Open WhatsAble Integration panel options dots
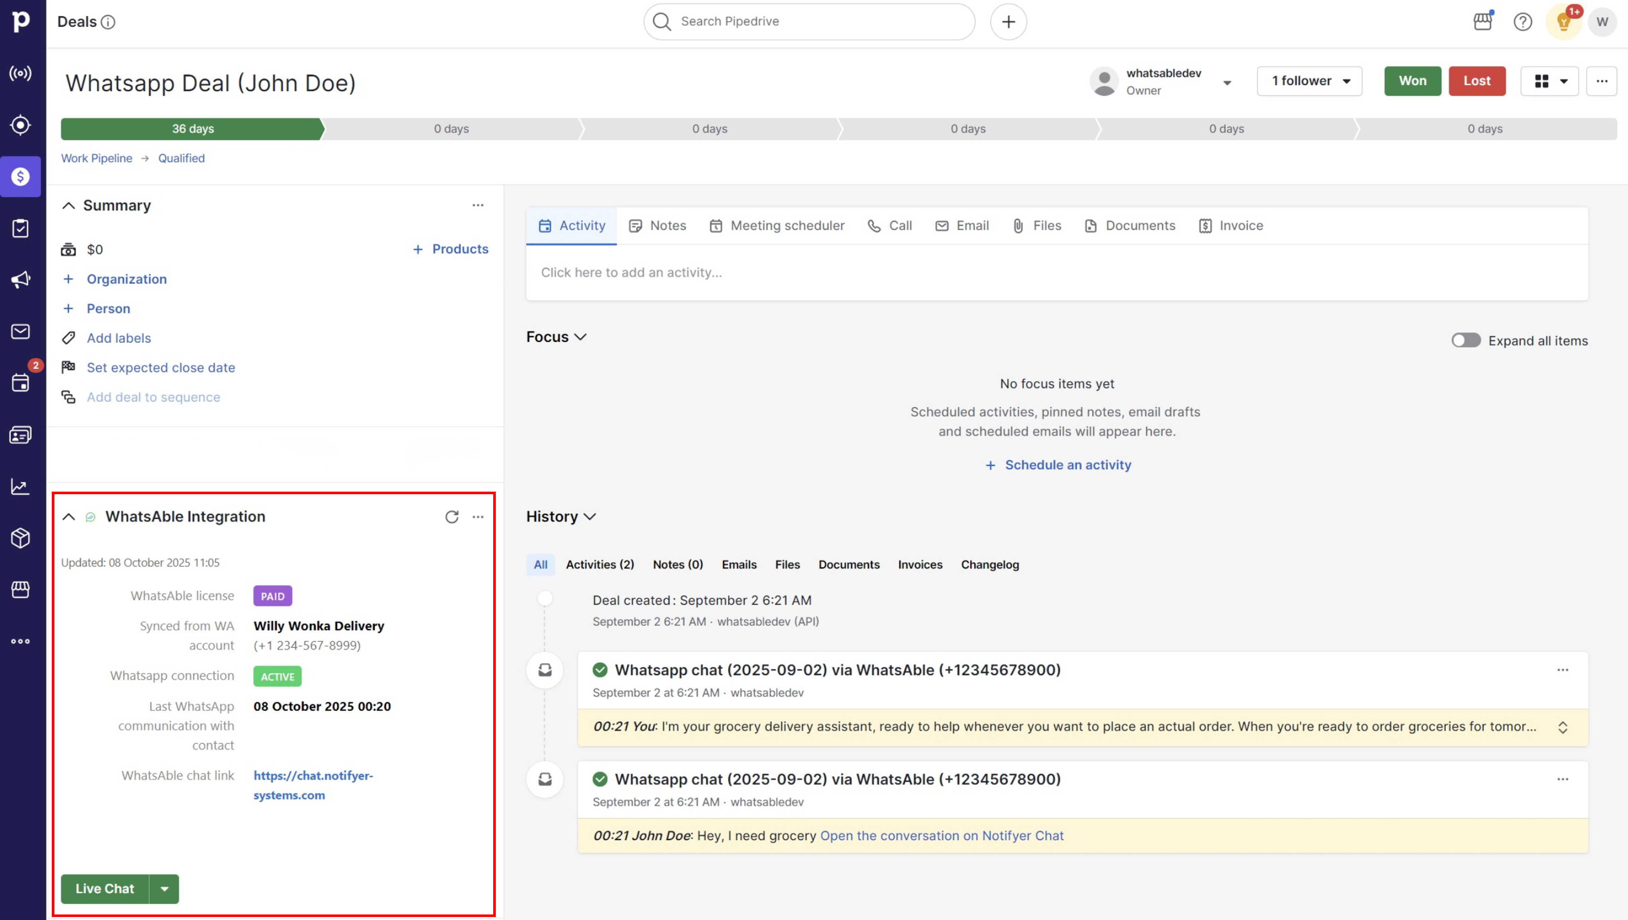The image size is (1628, 920). tap(478, 517)
